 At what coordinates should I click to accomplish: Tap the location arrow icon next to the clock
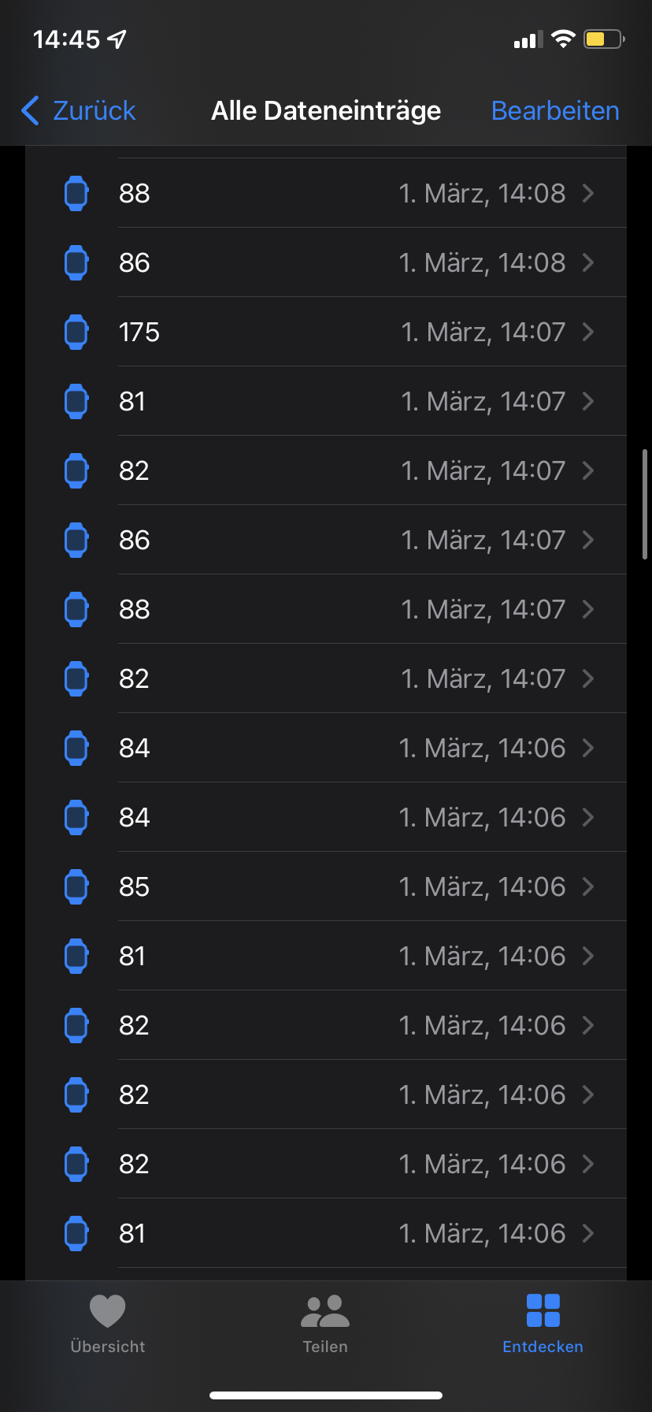117,39
